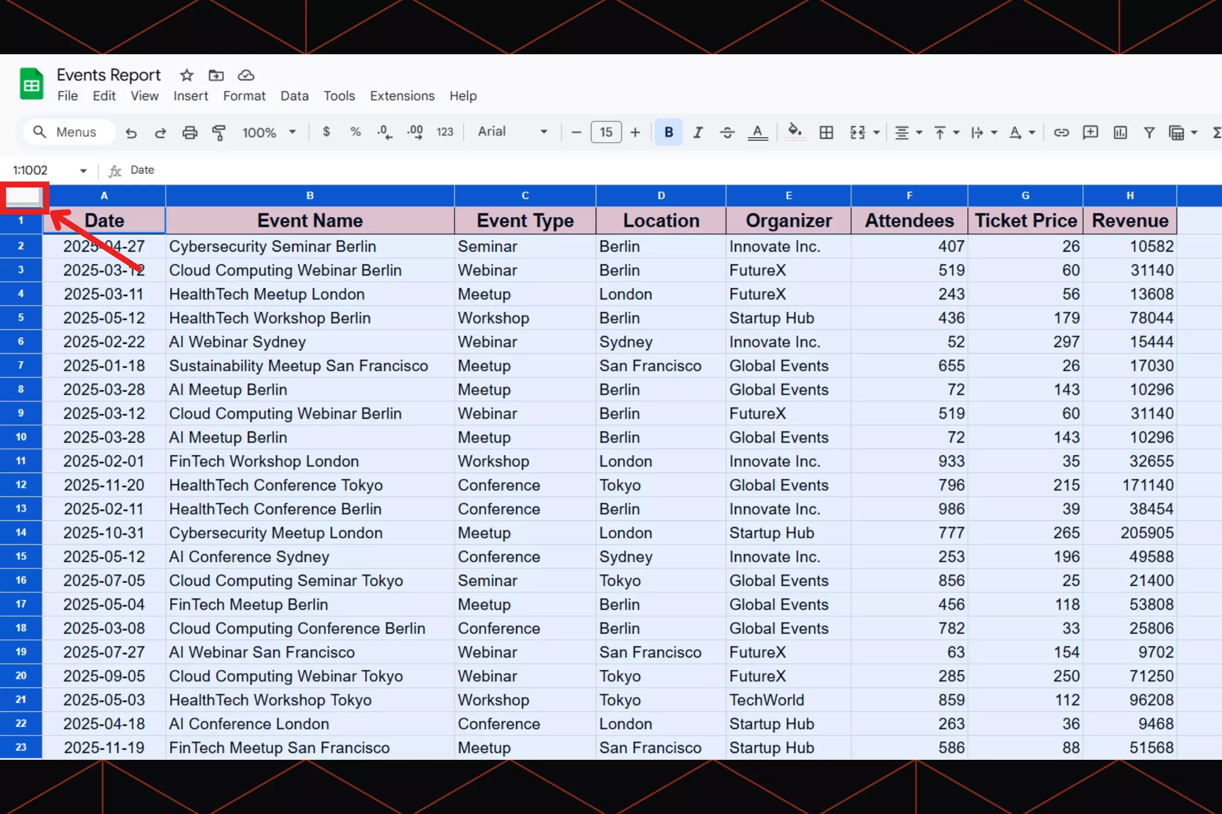Click the create filter funnel icon
Screen dimensions: 1222x814
pos(1149,133)
